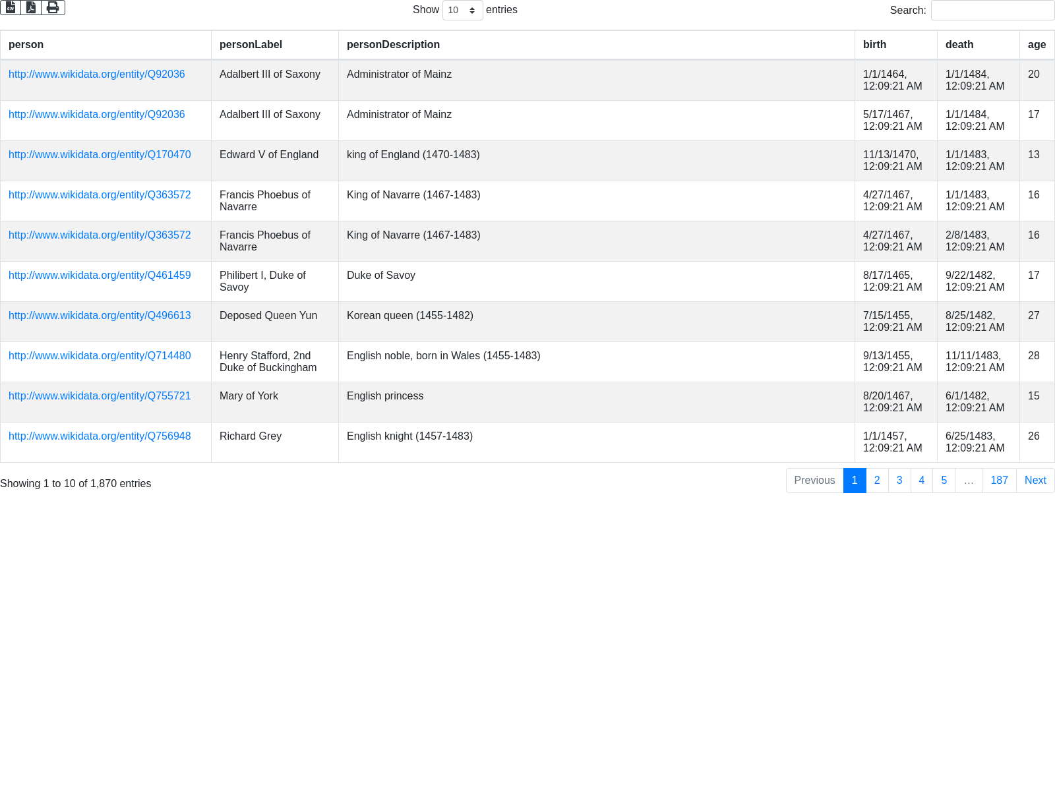Viewport: 1055px width, 791px height.
Task: Sort by personDescription header
Action: pyautogui.click(x=393, y=45)
